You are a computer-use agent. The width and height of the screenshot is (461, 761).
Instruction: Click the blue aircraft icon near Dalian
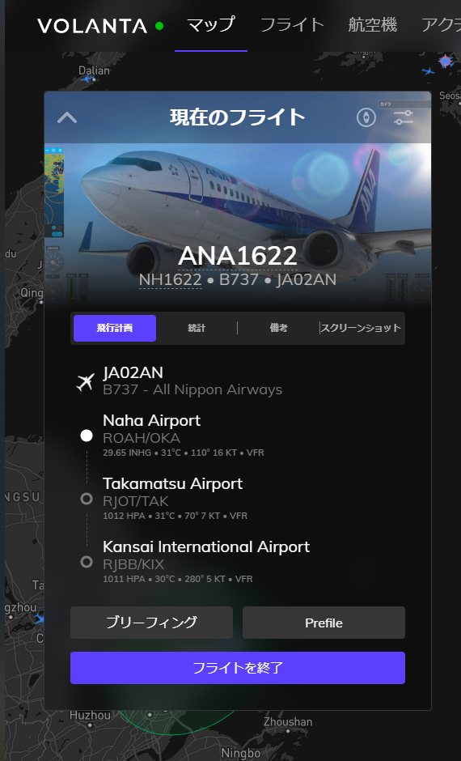point(87,79)
